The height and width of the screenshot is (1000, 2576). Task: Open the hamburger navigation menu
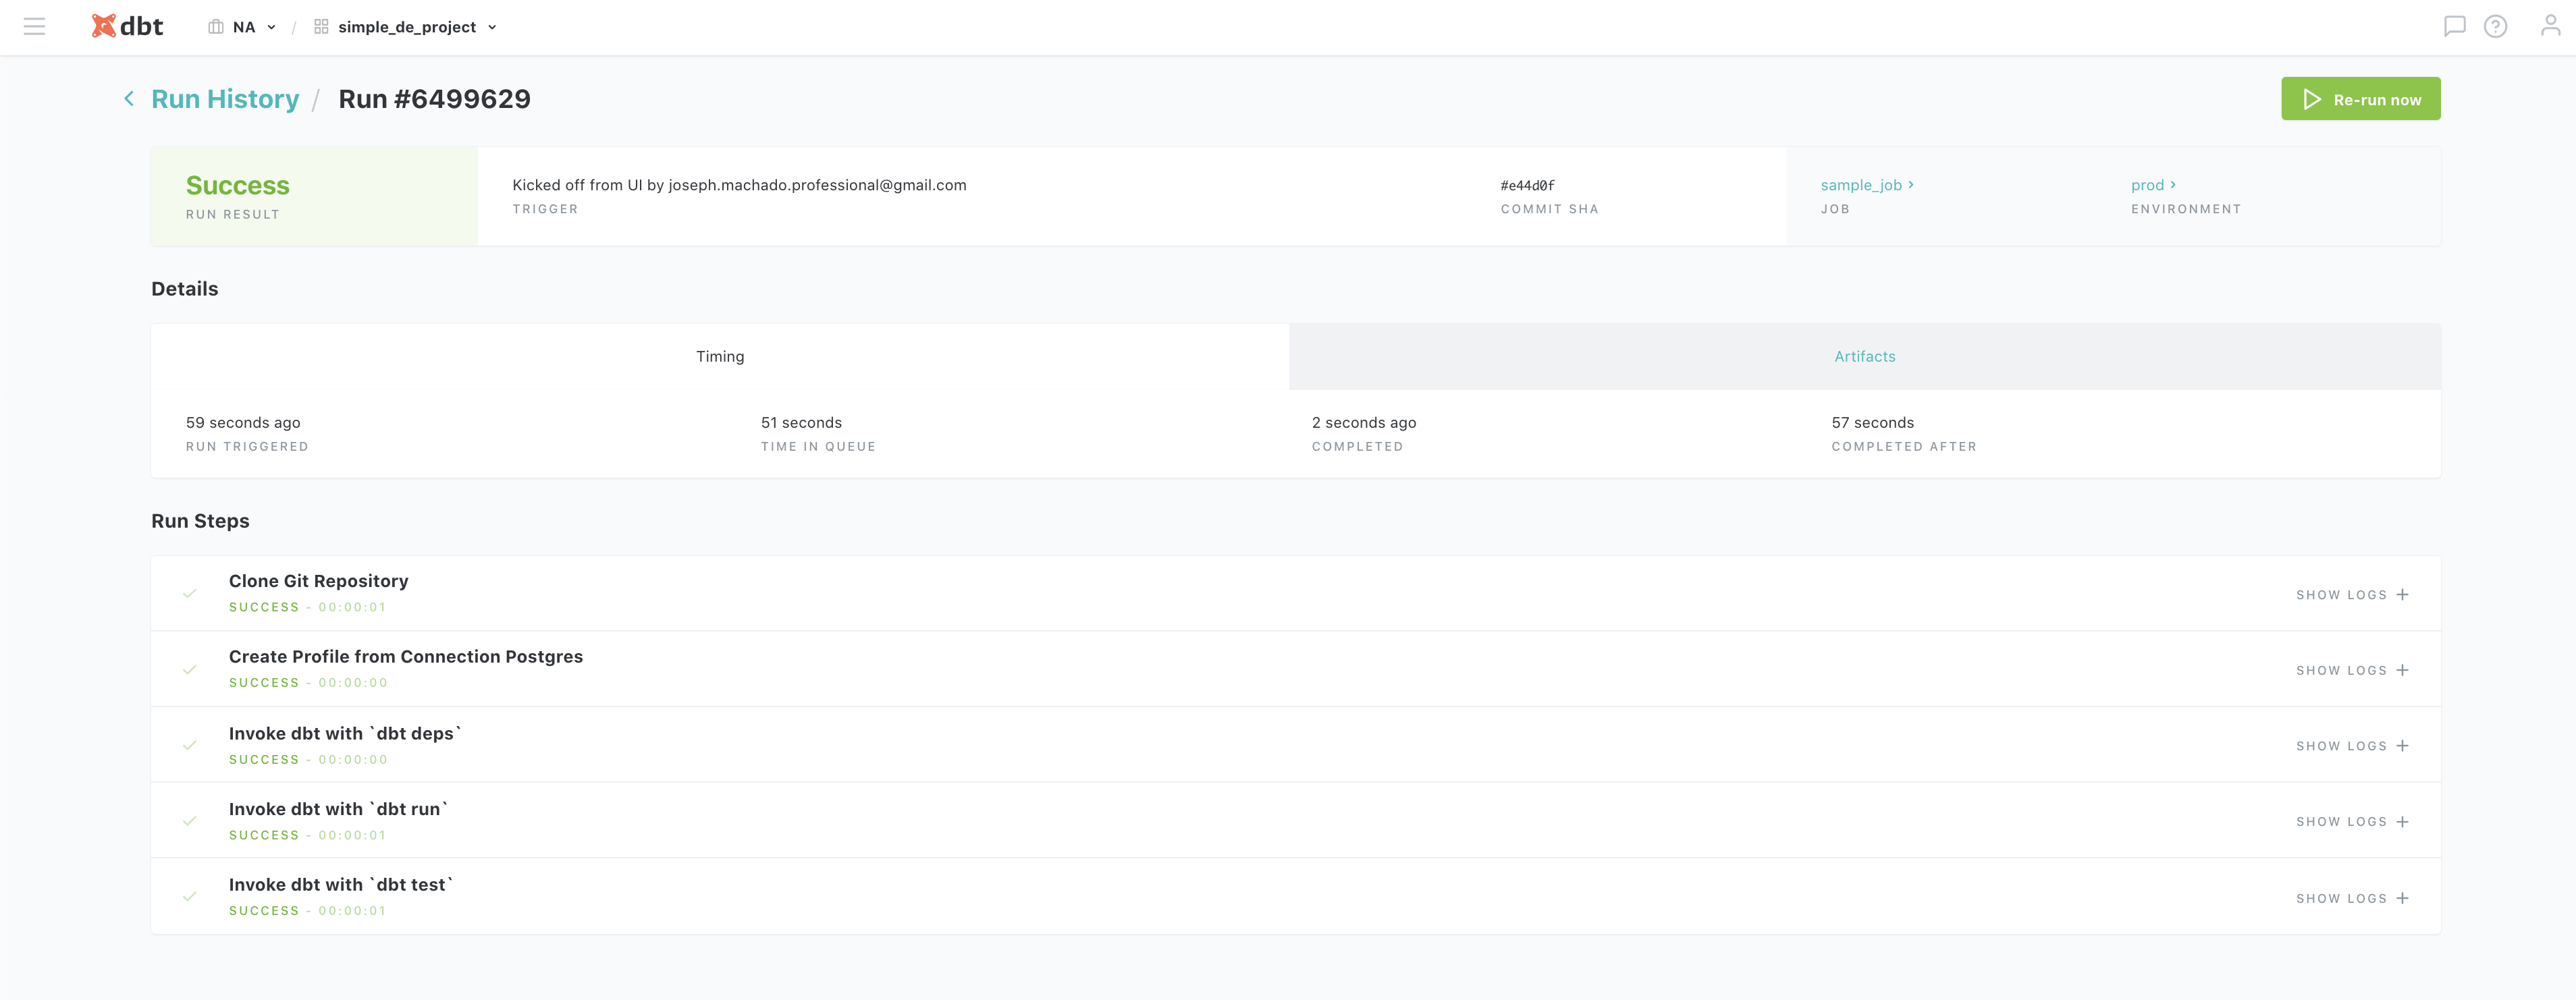coord(34,27)
